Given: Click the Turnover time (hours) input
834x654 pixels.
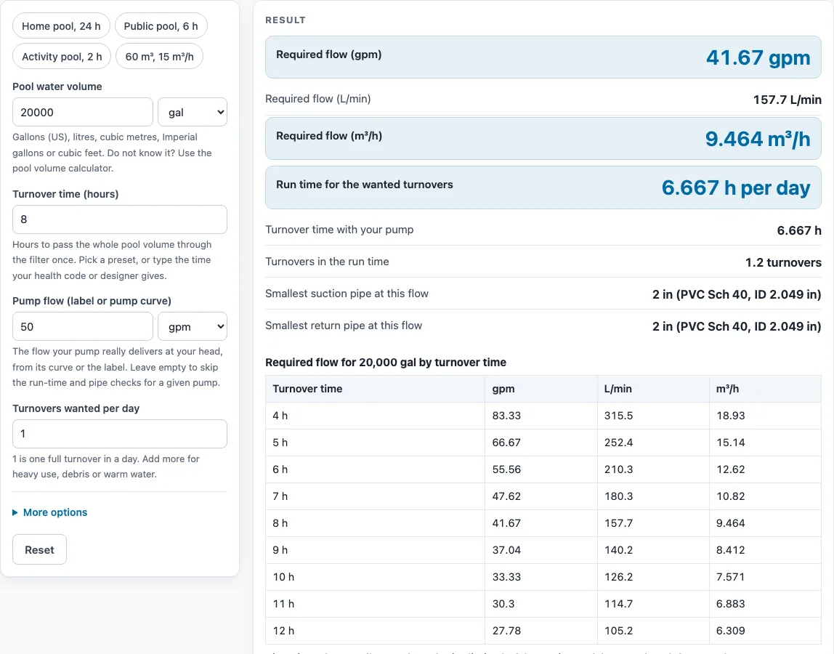Looking at the screenshot, I should click(120, 219).
